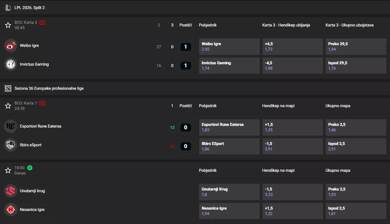Open the Sezona 36 Europske profesionalne lige header
The width and height of the screenshot is (390, 224).
pos(49,88)
